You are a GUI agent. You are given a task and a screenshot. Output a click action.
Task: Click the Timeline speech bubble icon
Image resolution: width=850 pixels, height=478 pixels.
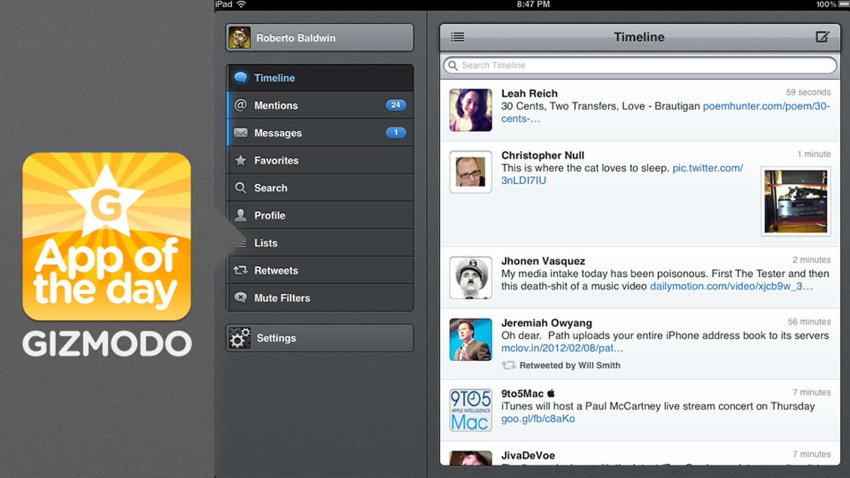point(241,78)
